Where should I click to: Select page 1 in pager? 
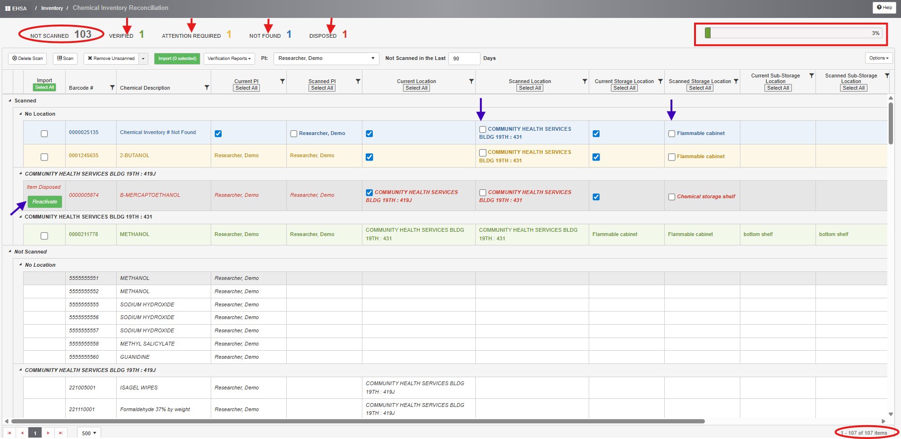[35, 433]
